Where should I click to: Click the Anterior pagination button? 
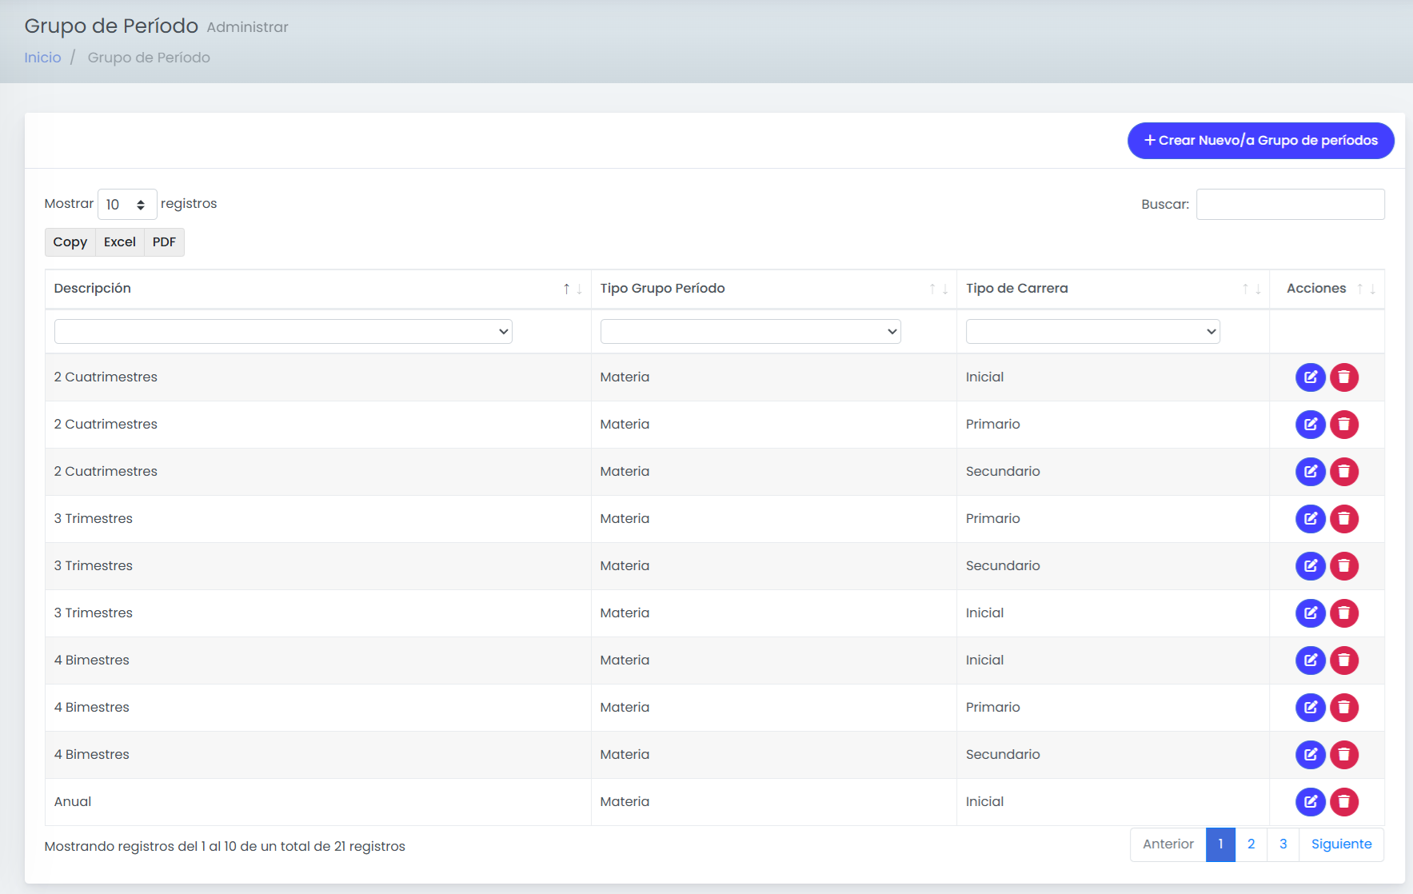tap(1168, 844)
